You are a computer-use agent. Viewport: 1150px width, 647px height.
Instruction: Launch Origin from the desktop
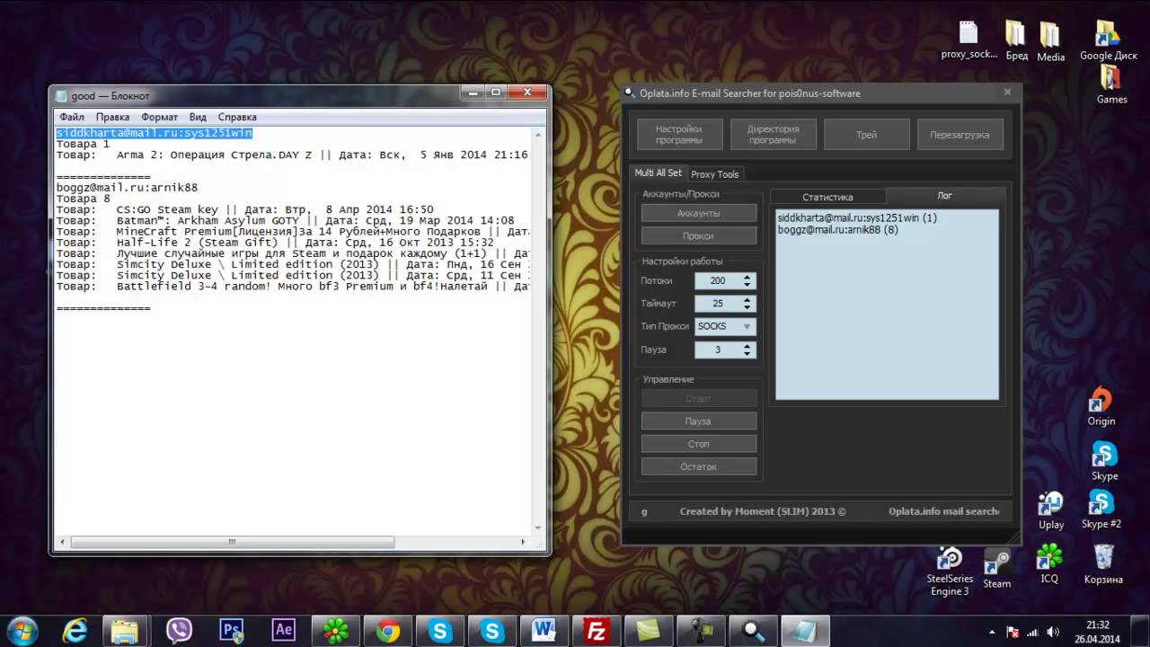pyautogui.click(x=1101, y=407)
